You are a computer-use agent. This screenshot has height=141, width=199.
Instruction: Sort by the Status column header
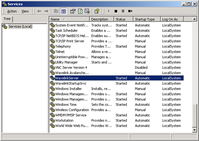point(123,19)
